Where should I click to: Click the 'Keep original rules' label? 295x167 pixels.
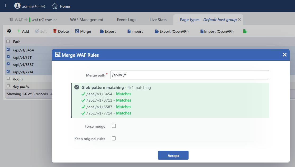click(x=90, y=139)
